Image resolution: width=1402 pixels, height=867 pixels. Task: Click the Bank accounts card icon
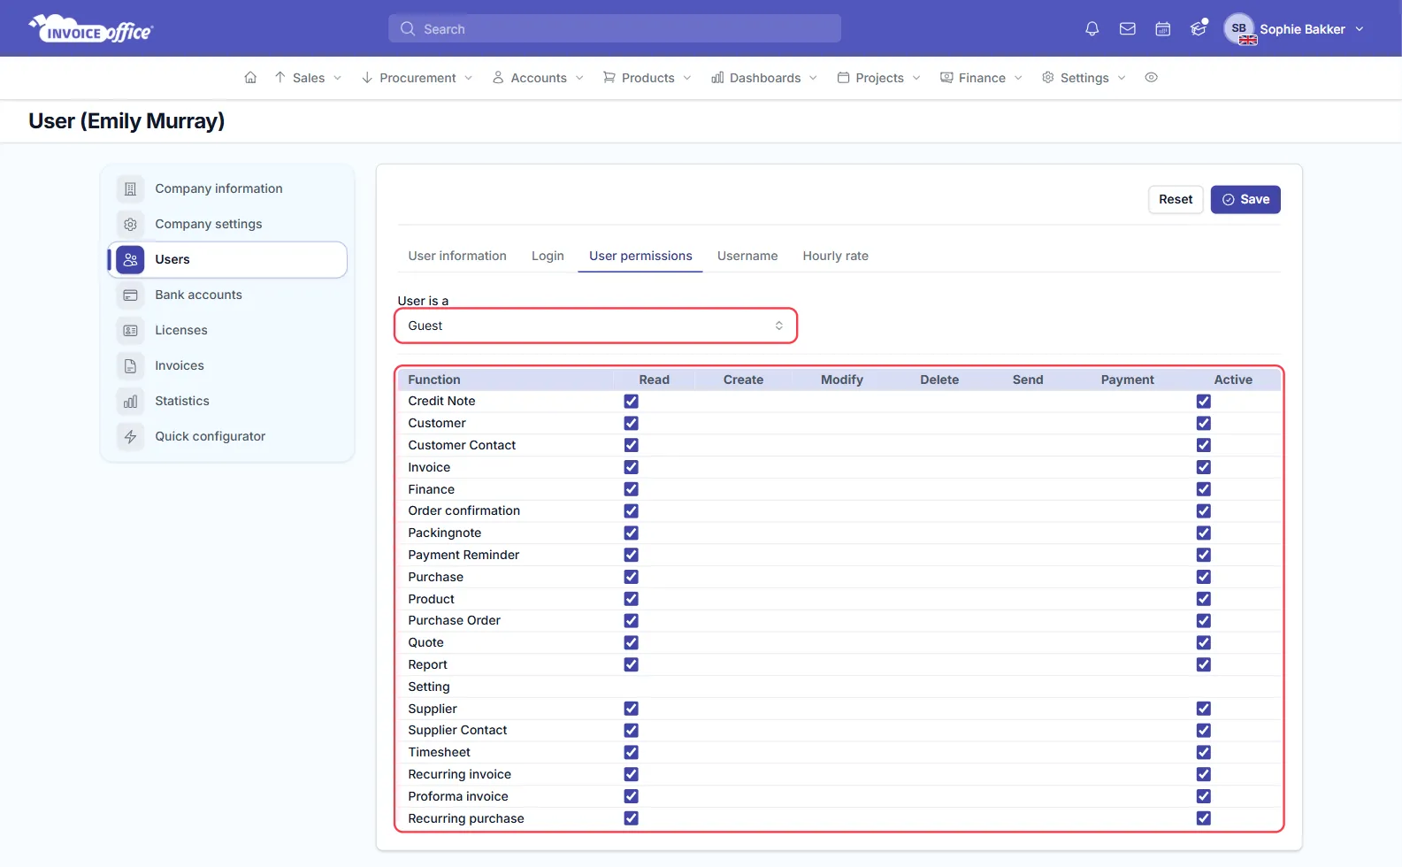130,295
